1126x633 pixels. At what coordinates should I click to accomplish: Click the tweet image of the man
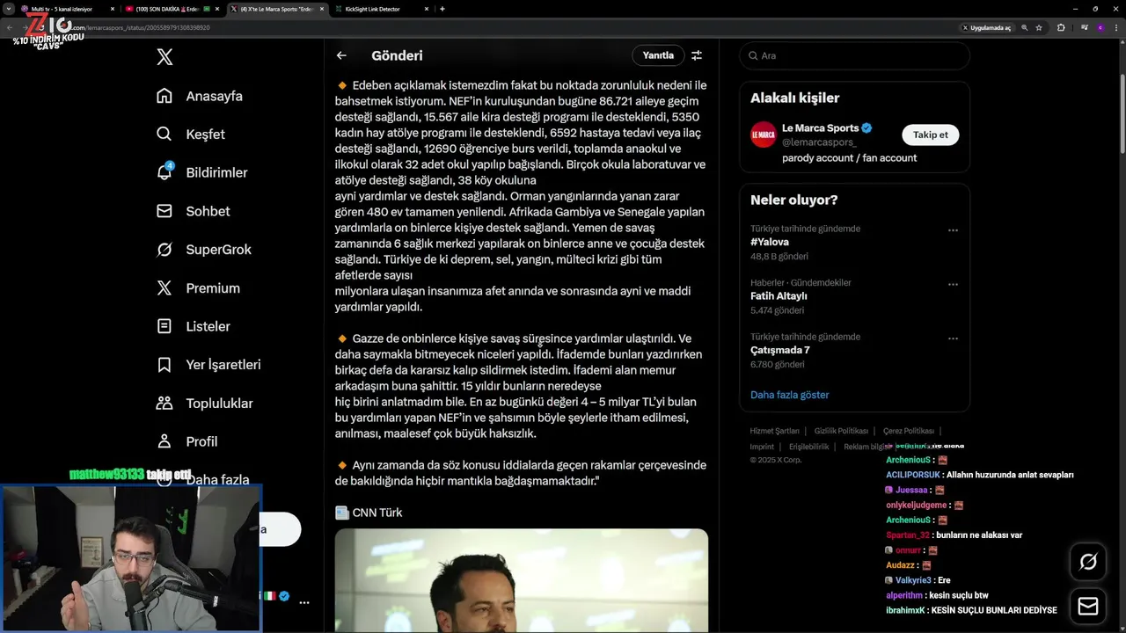(x=521, y=580)
